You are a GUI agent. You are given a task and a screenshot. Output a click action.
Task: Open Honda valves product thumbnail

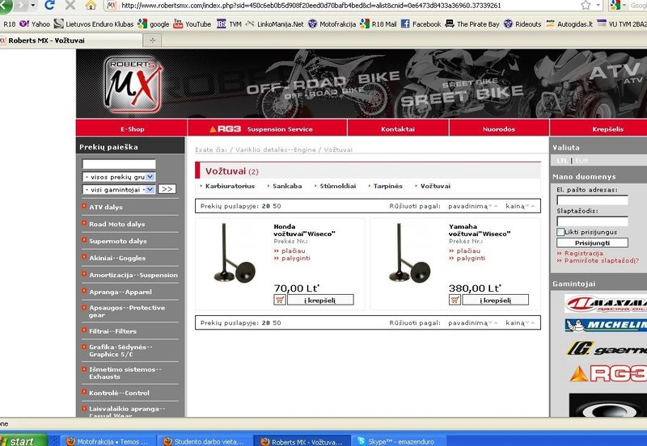tap(234, 252)
